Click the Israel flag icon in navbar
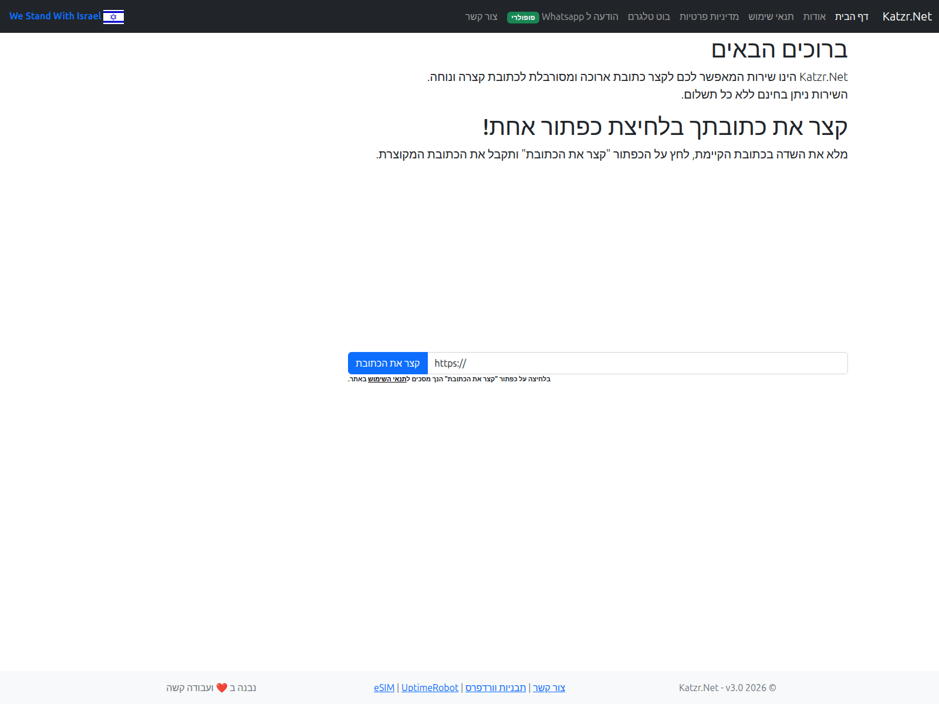Image resolution: width=939 pixels, height=704 pixels. coord(113,16)
